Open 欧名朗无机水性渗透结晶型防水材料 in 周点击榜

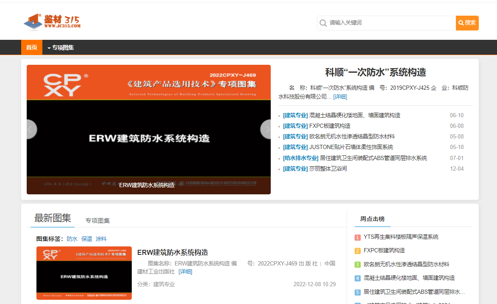tap(406, 265)
